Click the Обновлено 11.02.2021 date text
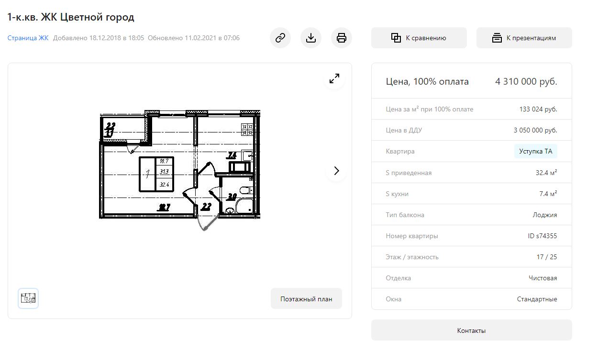 tap(194, 38)
